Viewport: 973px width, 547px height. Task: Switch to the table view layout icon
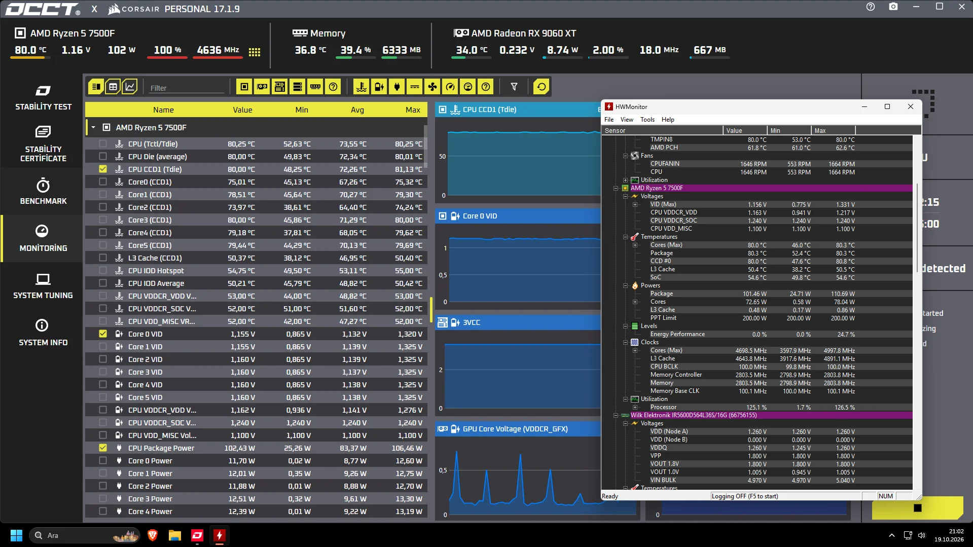pyautogui.click(x=113, y=87)
